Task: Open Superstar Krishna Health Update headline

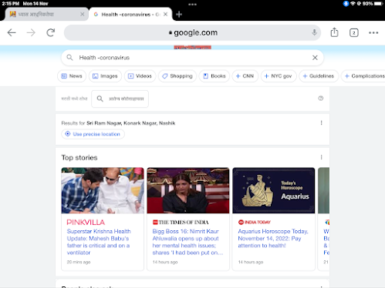Action: click(99, 242)
